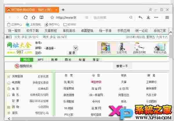
Task: Click the icon next to 电 影
Action: click(x=9, y=89)
